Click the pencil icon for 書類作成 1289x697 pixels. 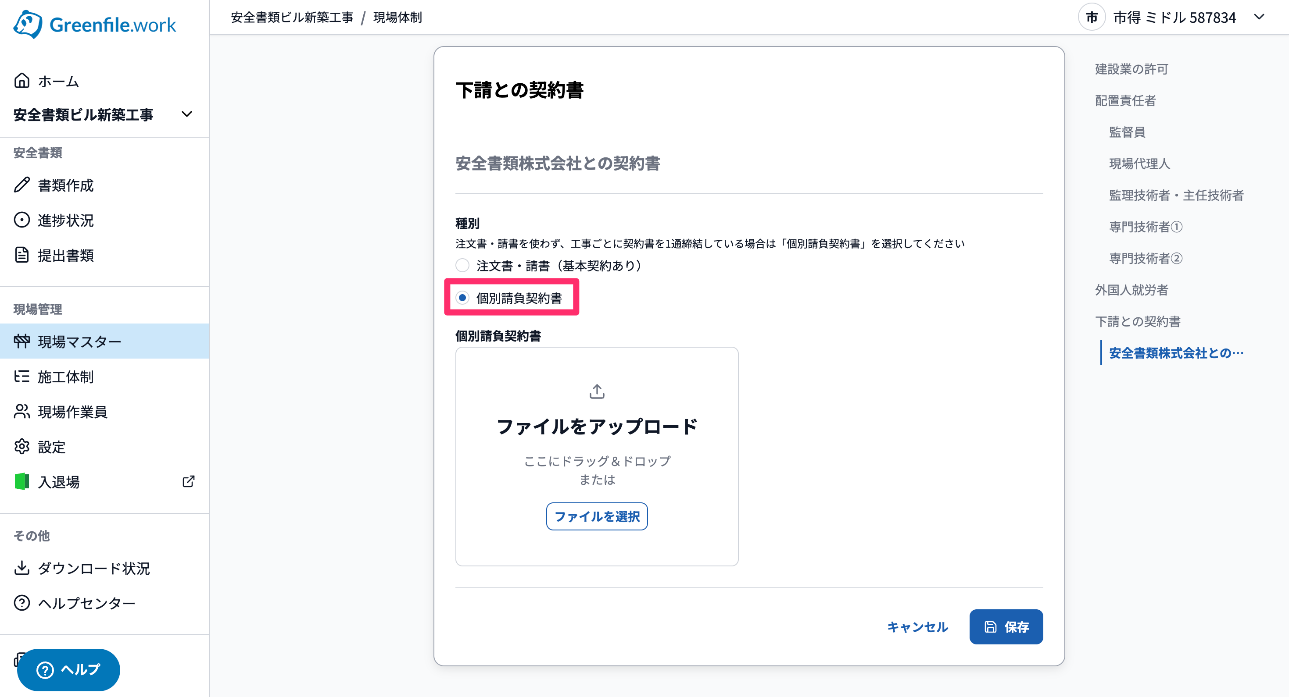(x=22, y=185)
